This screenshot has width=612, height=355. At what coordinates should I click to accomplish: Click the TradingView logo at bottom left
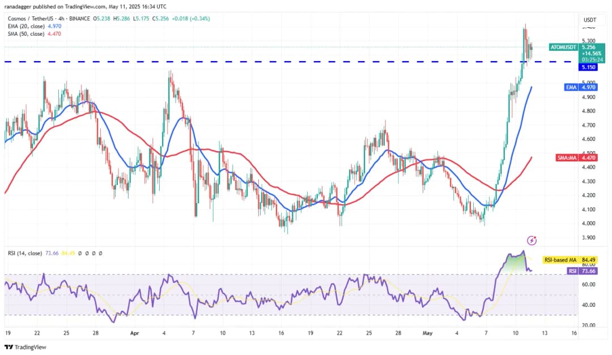point(25,347)
